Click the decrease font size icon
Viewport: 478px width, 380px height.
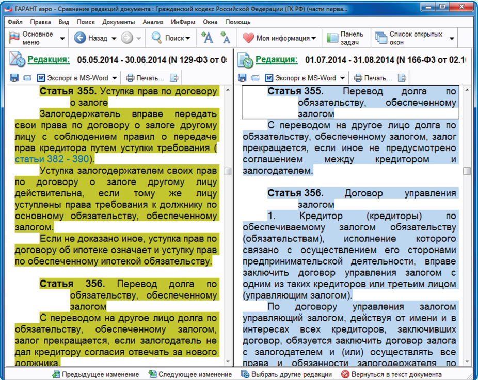point(225,38)
